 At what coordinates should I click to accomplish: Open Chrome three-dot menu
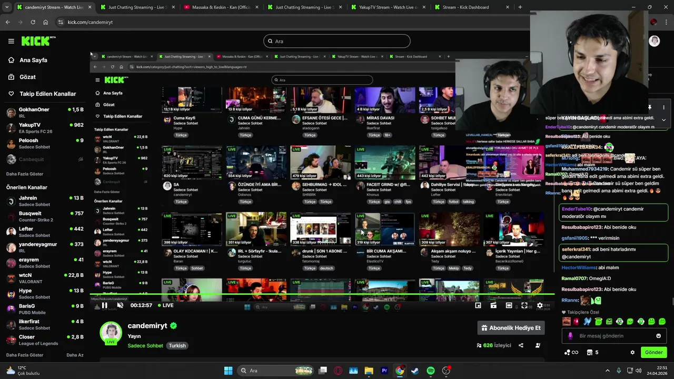coord(666,22)
